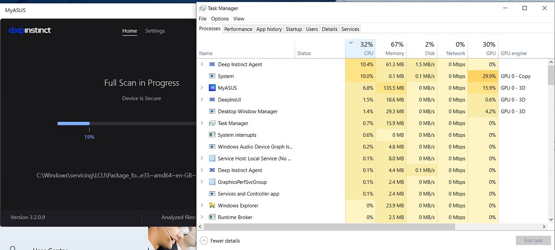Click the System interrupts icon
The image size is (555, 250).
tap(212, 135)
